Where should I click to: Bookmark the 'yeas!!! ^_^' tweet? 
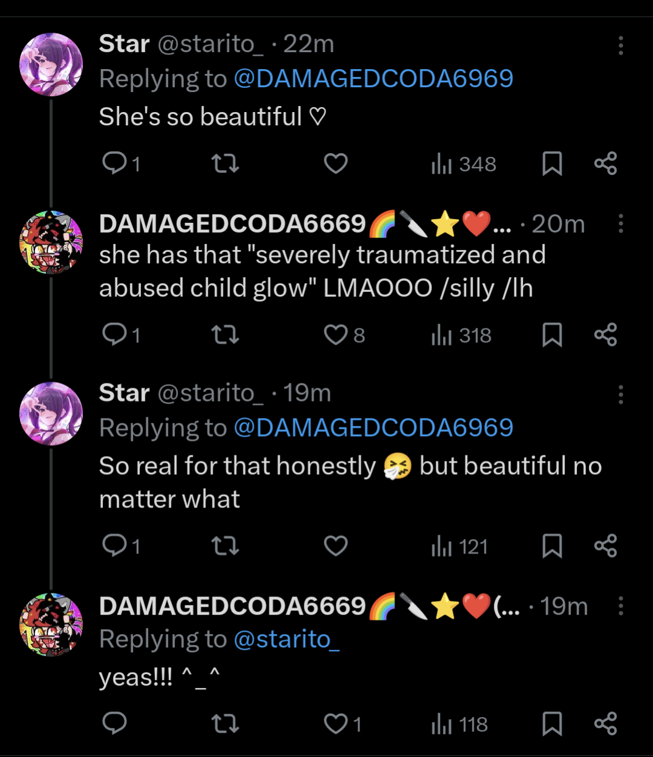pos(552,724)
